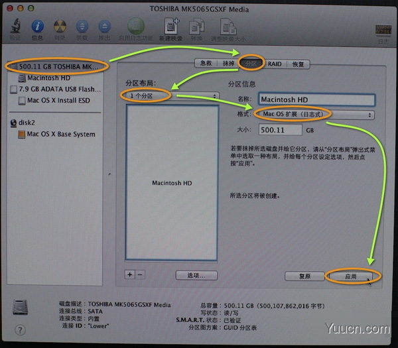Click the Mount (装载) toolbar icon

tap(82, 27)
